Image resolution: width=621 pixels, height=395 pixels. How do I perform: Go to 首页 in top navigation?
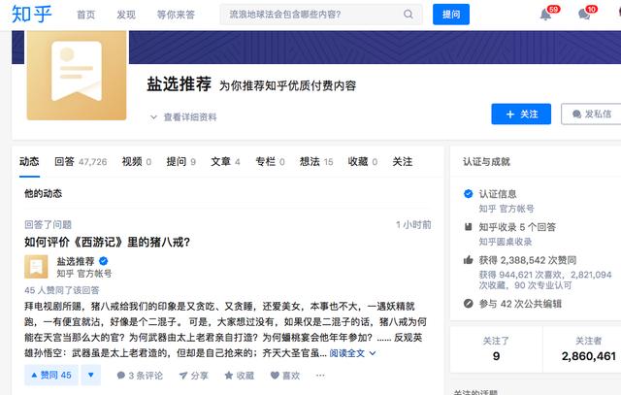[86, 15]
